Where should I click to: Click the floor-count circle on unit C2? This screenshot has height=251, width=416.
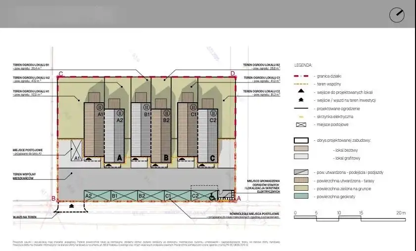click(x=214, y=107)
